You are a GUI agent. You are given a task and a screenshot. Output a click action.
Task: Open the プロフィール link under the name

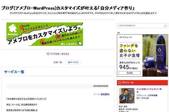click(141, 95)
